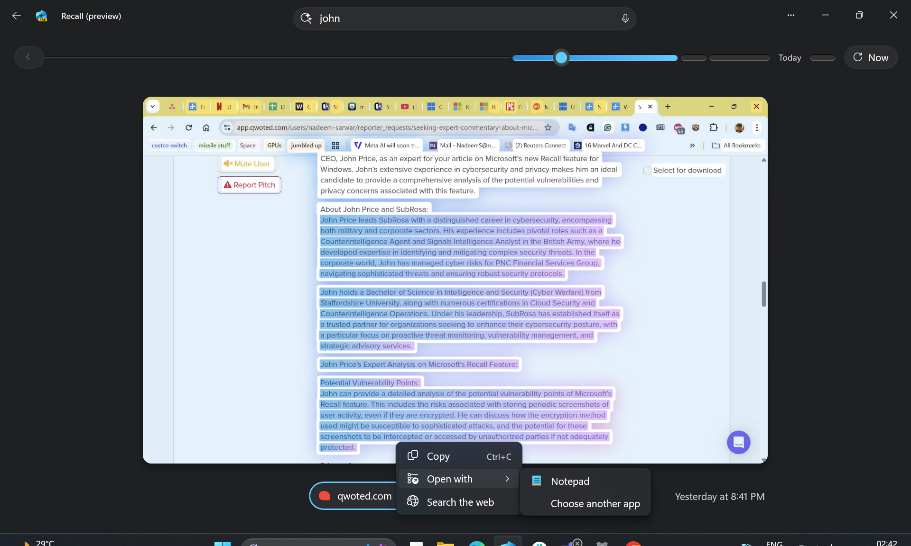Screen dimensions: 911x546
Task: Click the Now refresh button
Action: (871, 57)
